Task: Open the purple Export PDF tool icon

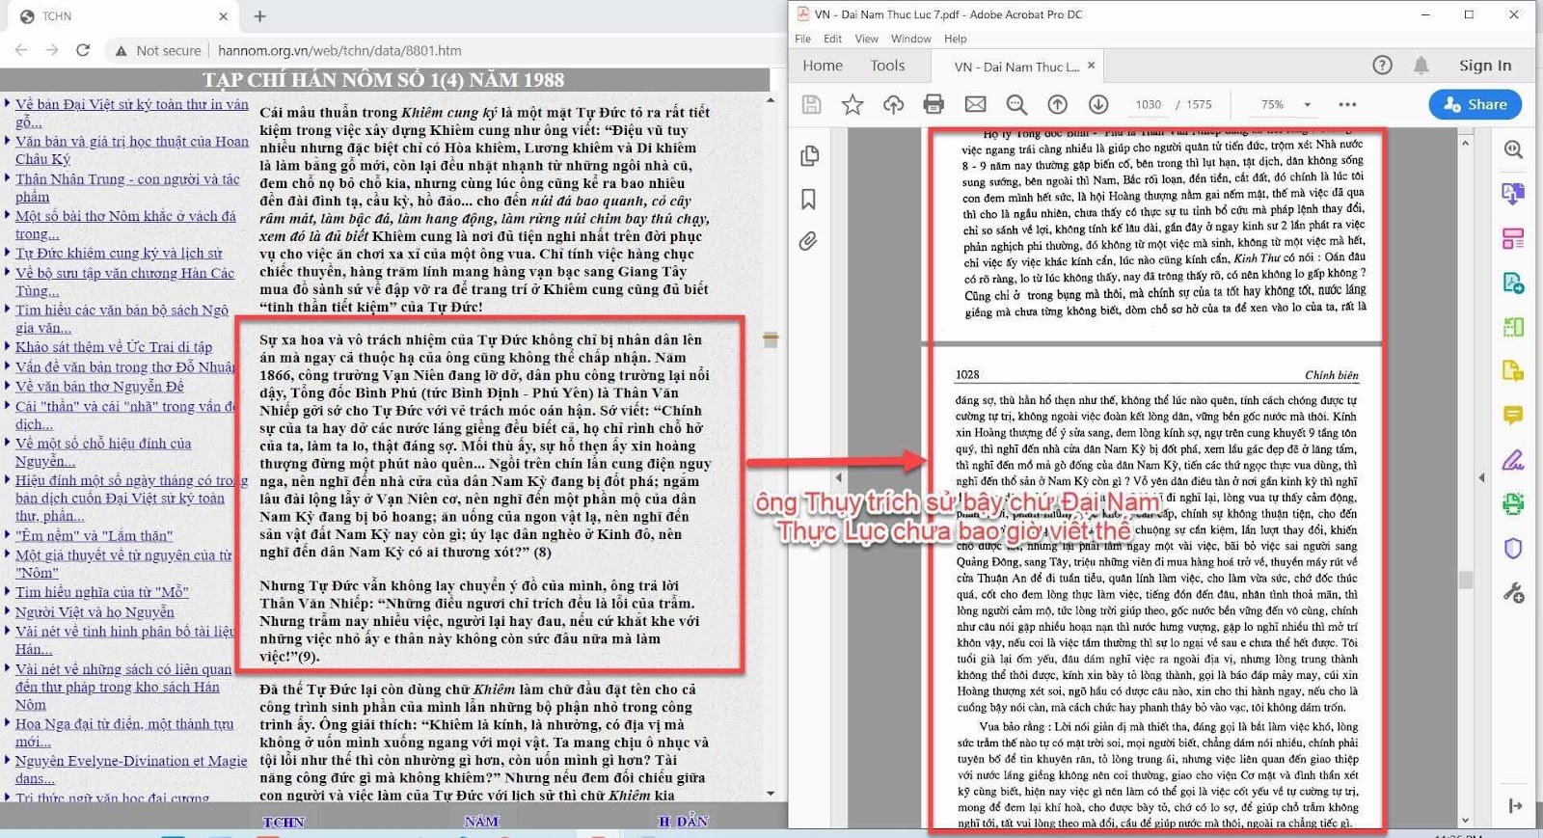Action: [1513, 194]
